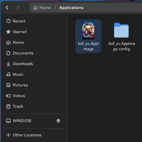Open Music in the sidebar

34,74
